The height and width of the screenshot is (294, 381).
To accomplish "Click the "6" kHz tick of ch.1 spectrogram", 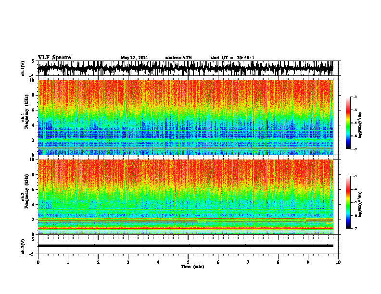I will point(33,110).
